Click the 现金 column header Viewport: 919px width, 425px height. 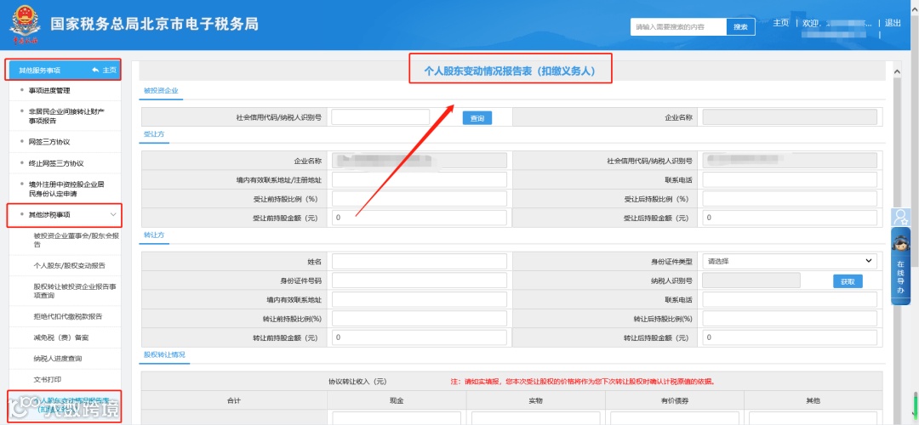coord(397,401)
